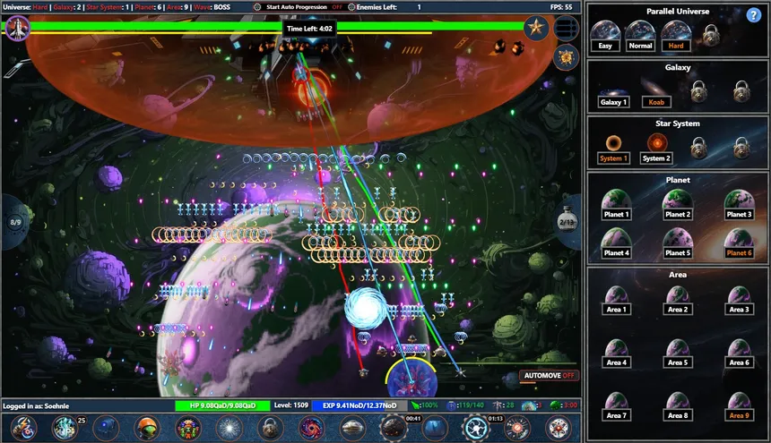Click the 119/140 stat counter
This screenshot has width=771, height=443.
tap(465, 405)
